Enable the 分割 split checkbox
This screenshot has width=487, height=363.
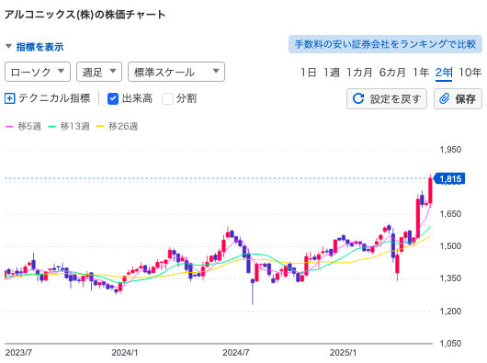coord(167,98)
